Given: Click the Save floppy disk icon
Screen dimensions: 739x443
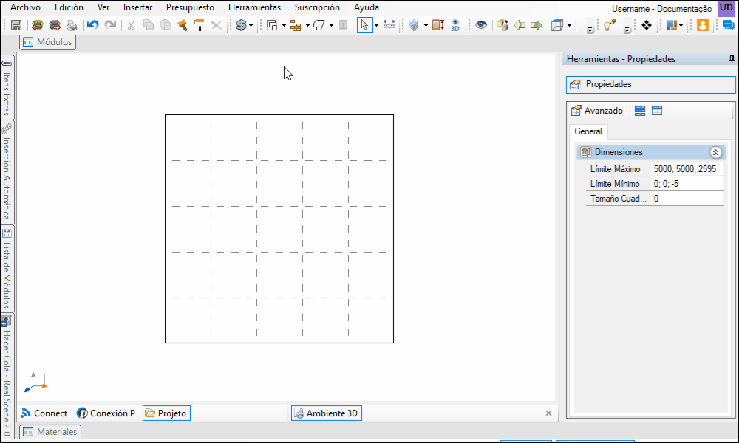Looking at the screenshot, I should [16, 25].
